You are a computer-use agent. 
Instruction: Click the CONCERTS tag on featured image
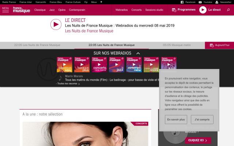pos(141,124)
